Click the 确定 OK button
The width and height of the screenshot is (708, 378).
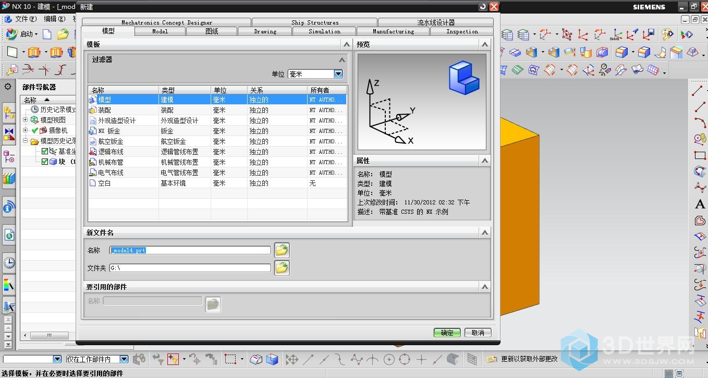click(x=447, y=333)
